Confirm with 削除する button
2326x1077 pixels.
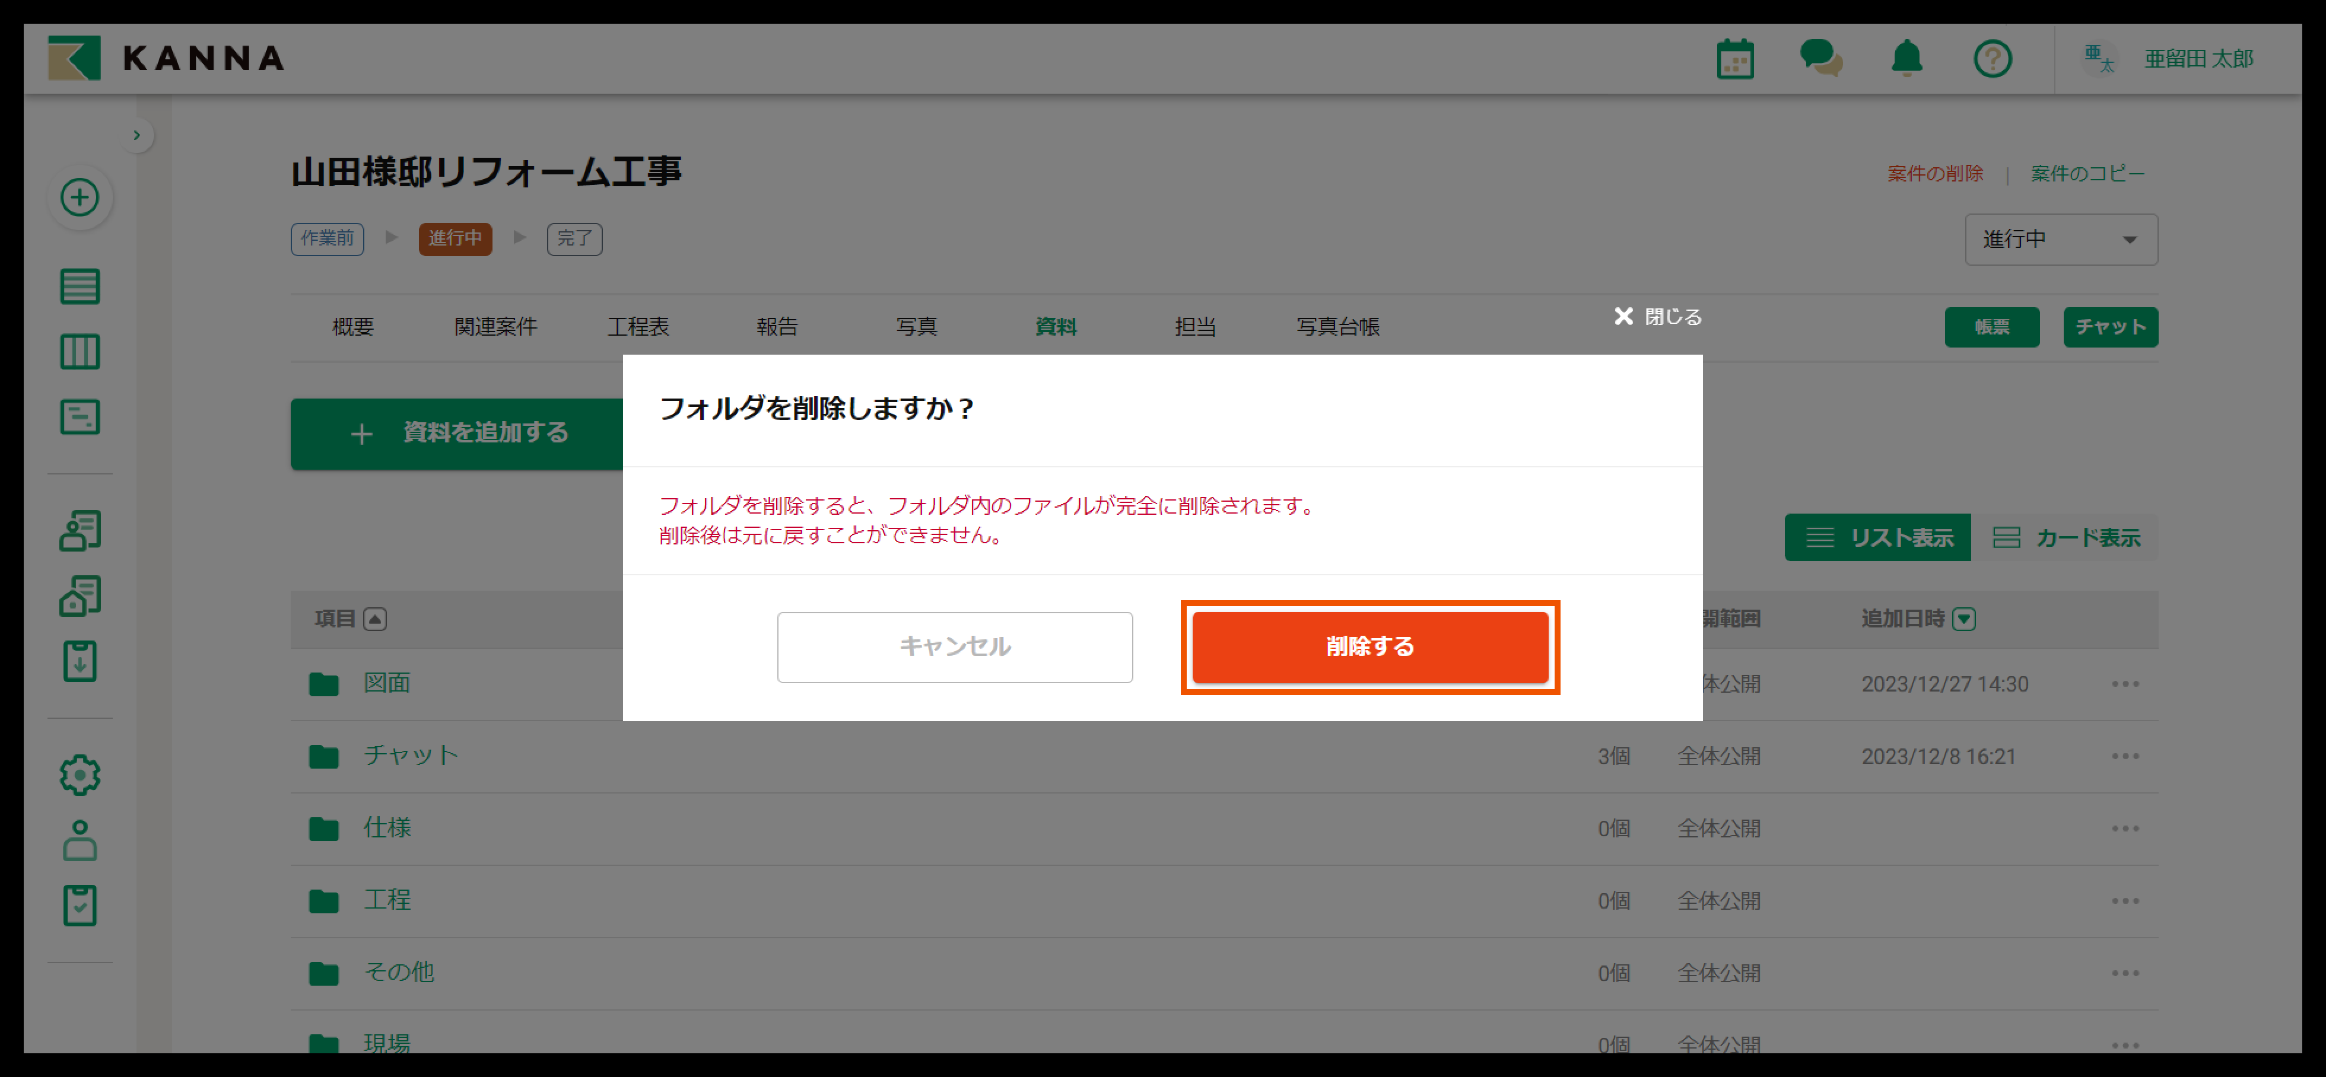pyautogui.click(x=1369, y=647)
